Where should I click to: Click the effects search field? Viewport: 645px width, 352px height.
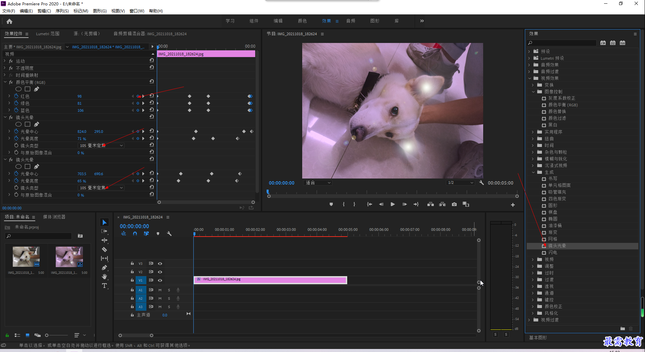tap(562, 43)
